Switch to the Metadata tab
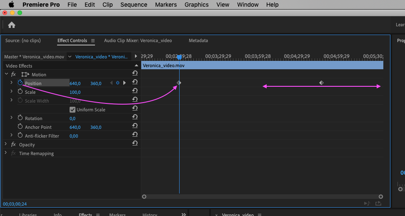The width and height of the screenshot is (405, 216). point(198,40)
